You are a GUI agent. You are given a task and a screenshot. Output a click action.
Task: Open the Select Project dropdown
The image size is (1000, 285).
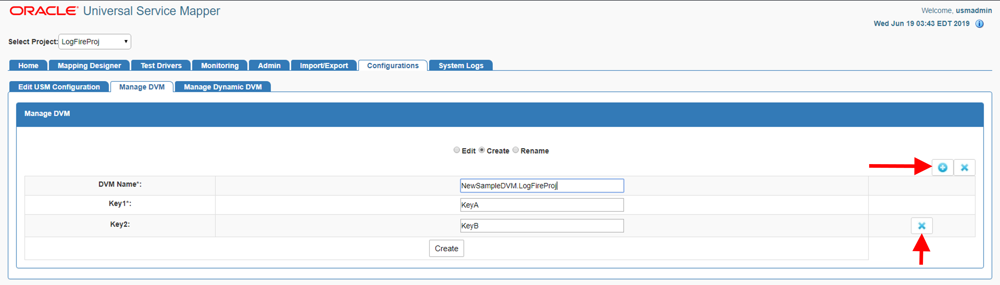pos(95,42)
